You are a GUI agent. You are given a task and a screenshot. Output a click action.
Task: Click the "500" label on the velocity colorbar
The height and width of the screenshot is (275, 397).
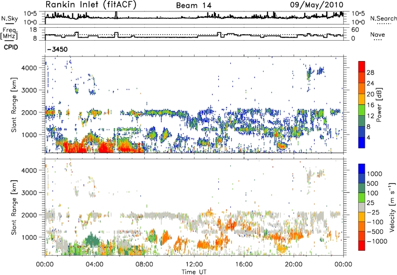373,183
